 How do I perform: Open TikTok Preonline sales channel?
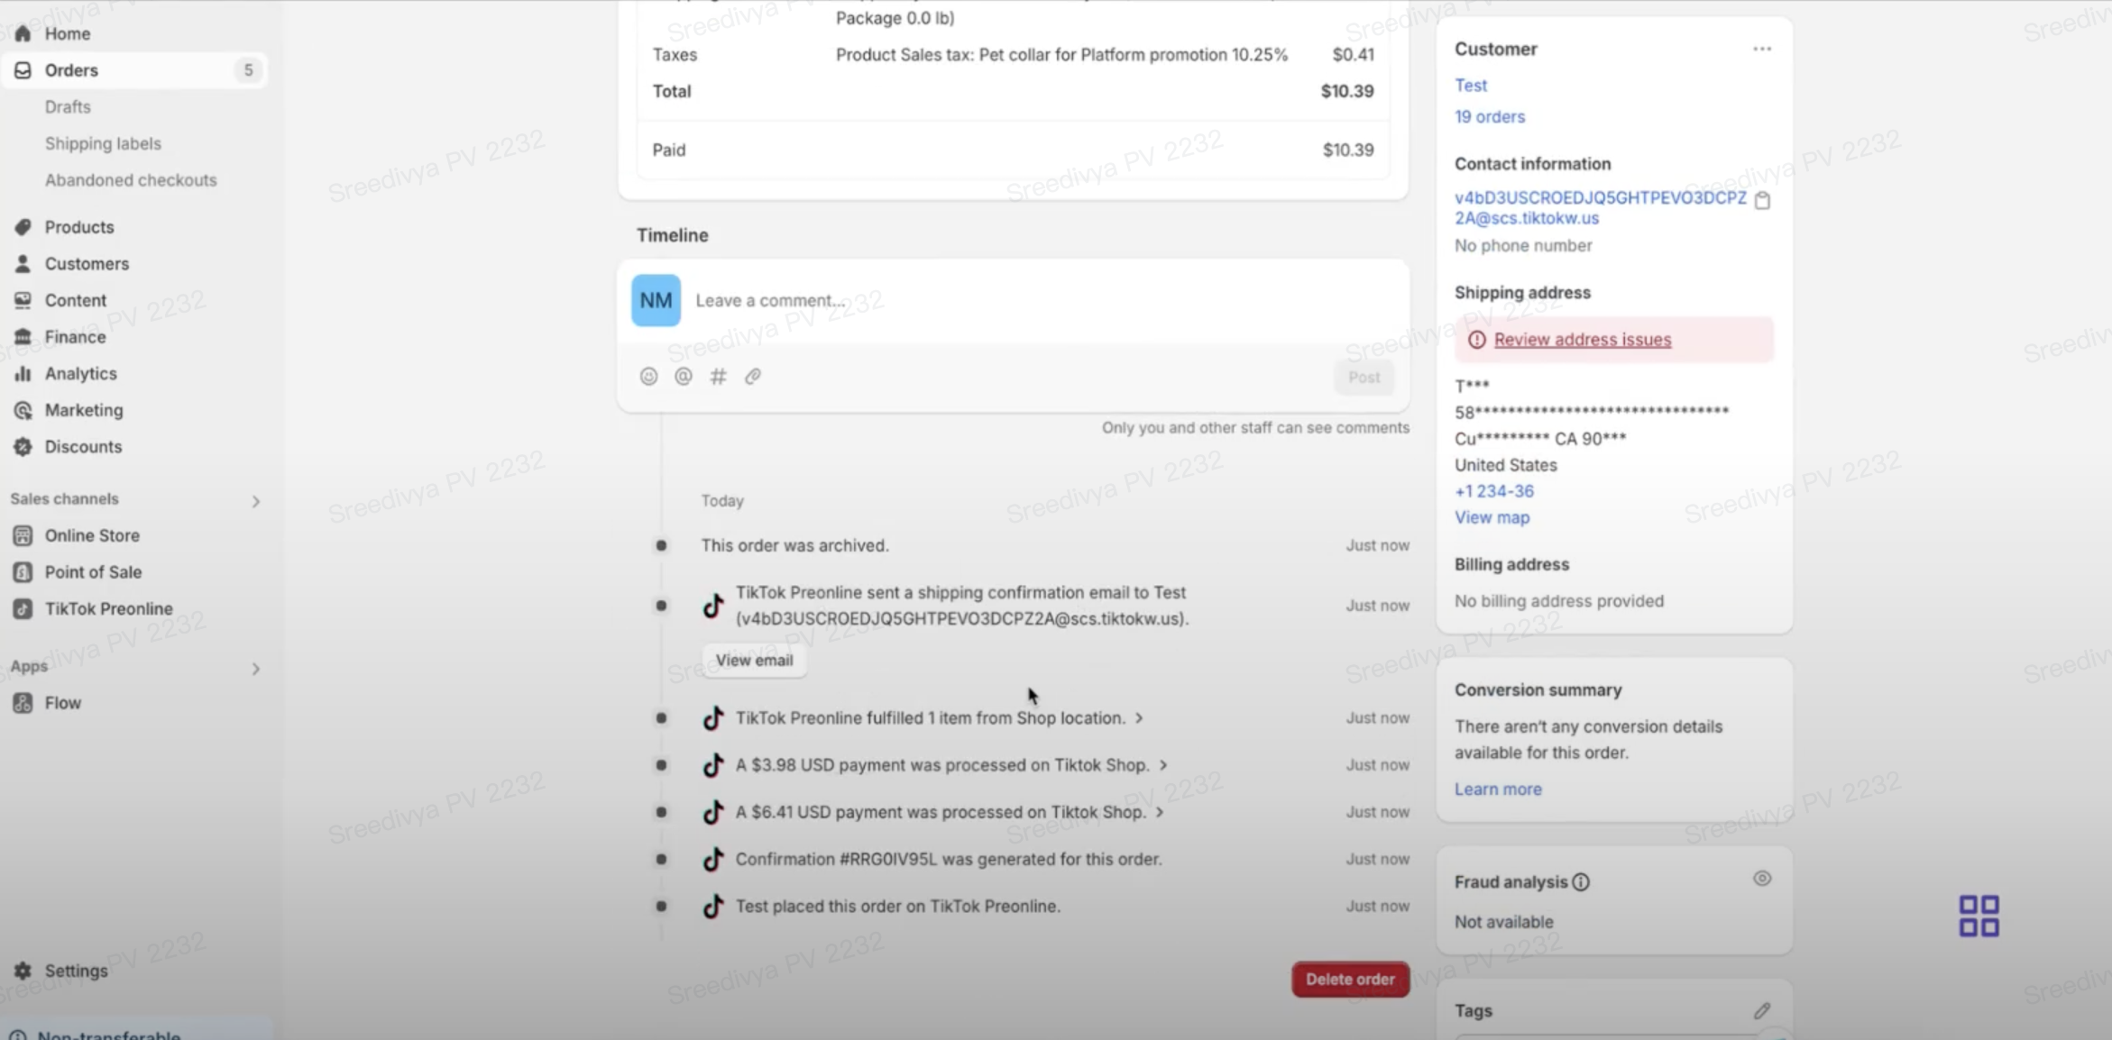(x=108, y=609)
